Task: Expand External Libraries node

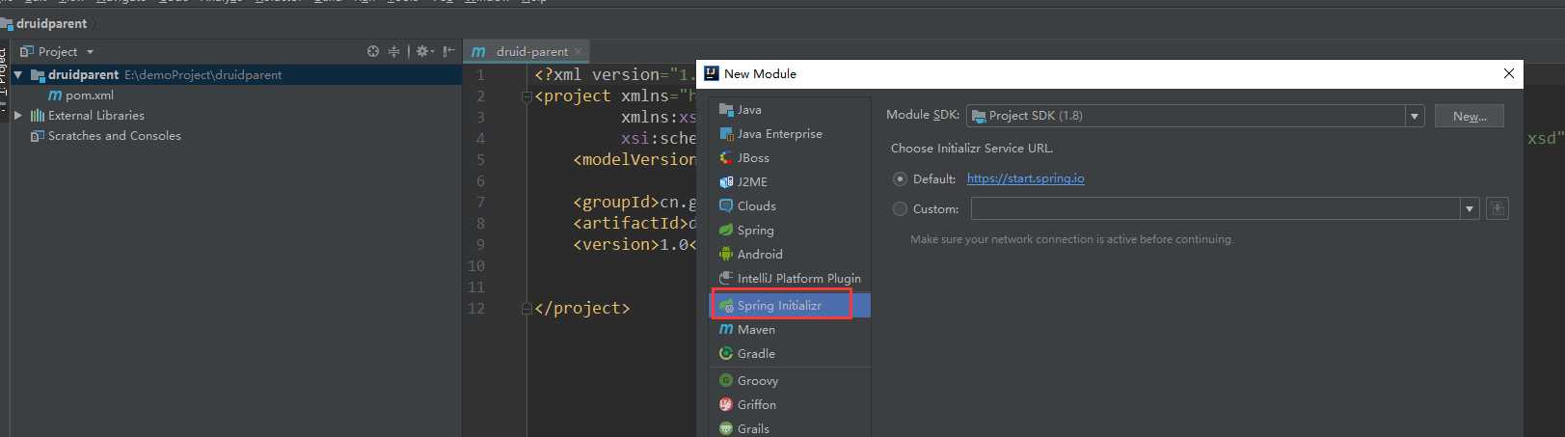Action: point(17,116)
